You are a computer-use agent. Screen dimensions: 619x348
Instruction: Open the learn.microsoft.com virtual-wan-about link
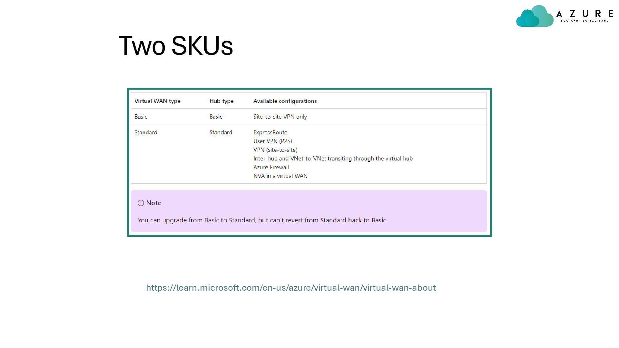coord(291,287)
